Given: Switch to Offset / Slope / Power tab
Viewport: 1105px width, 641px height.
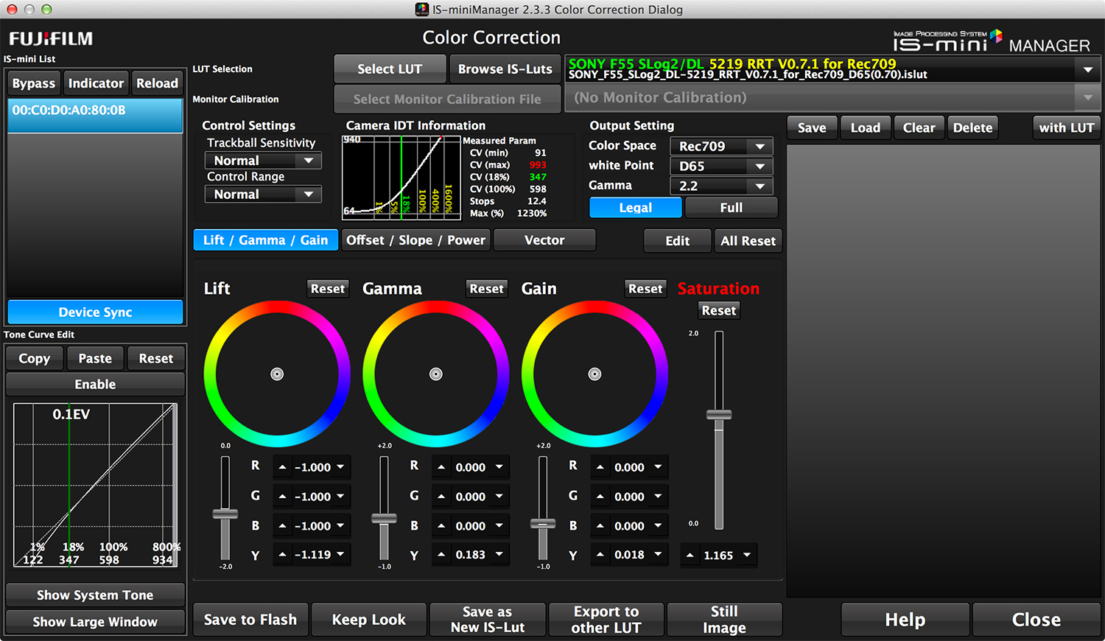Looking at the screenshot, I should point(415,240).
